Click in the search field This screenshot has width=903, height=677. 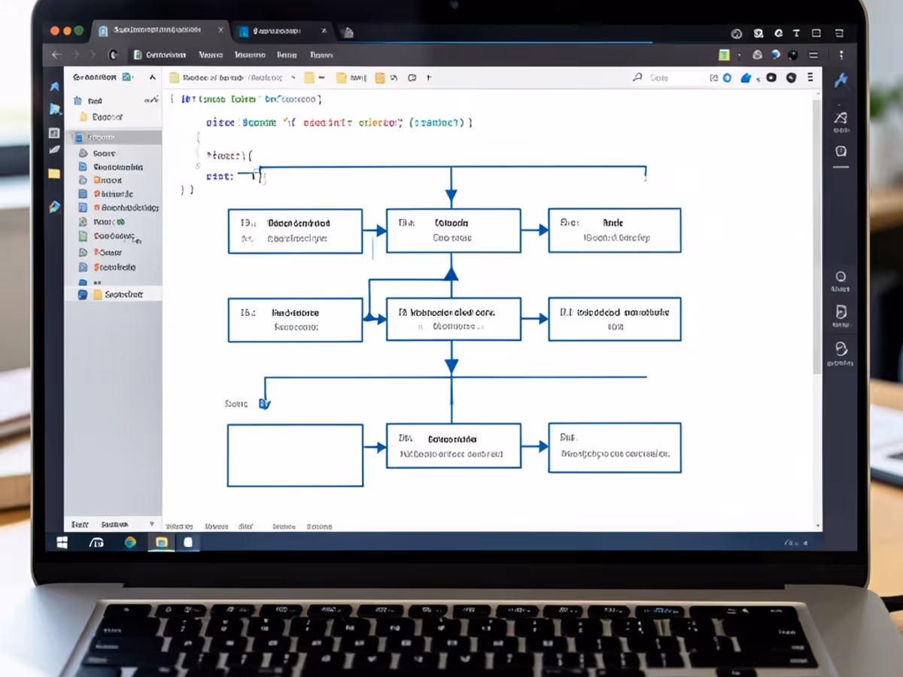pos(676,77)
